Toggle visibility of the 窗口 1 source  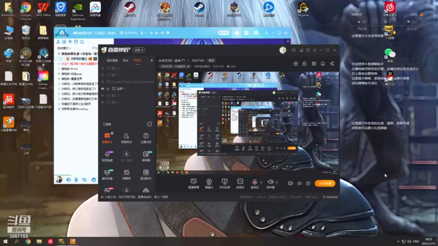coord(102,102)
